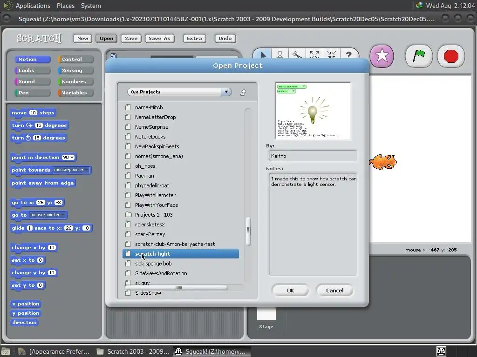Select the stamp duplicate tool
The height and width of the screenshot is (357, 477).
pyautogui.click(x=280, y=55)
